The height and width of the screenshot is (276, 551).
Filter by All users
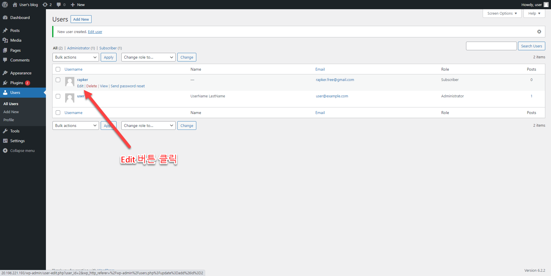click(x=58, y=48)
